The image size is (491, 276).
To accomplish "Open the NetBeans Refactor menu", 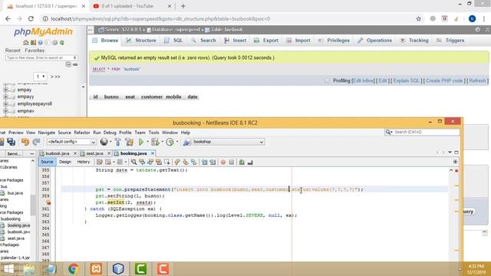I will [x=82, y=133].
